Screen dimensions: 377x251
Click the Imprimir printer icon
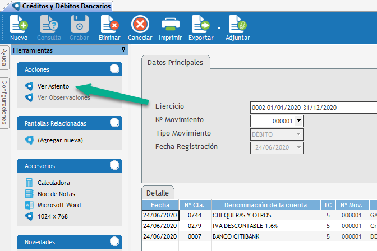[x=171, y=25]
